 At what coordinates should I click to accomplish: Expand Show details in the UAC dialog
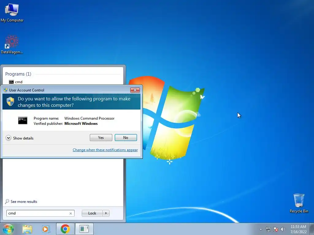click(x=20, y=138)
